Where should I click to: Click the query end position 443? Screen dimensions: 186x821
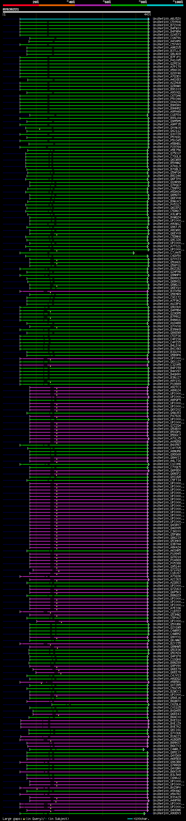click(146, 14)
